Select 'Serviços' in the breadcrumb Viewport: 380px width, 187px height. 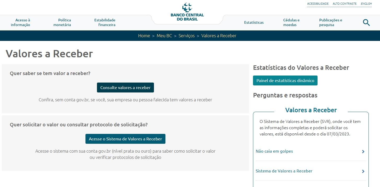pyautogui.click(x=186, y=36)
